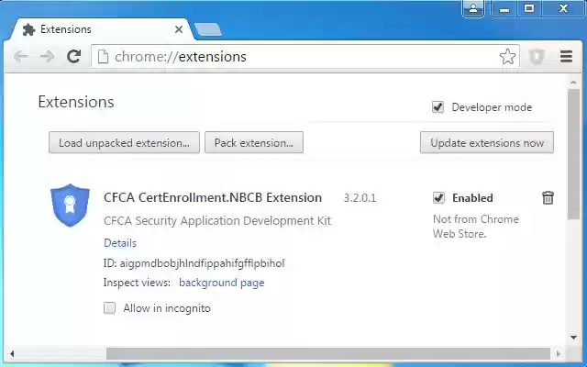The width and height of the screenshot is (587, 367).
Task: Click the browser forward arrow
Action: point(47,57)
